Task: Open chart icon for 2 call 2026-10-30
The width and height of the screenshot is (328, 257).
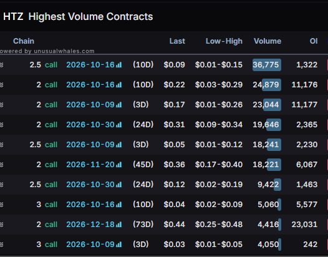Action: click(x=119, y=125)
